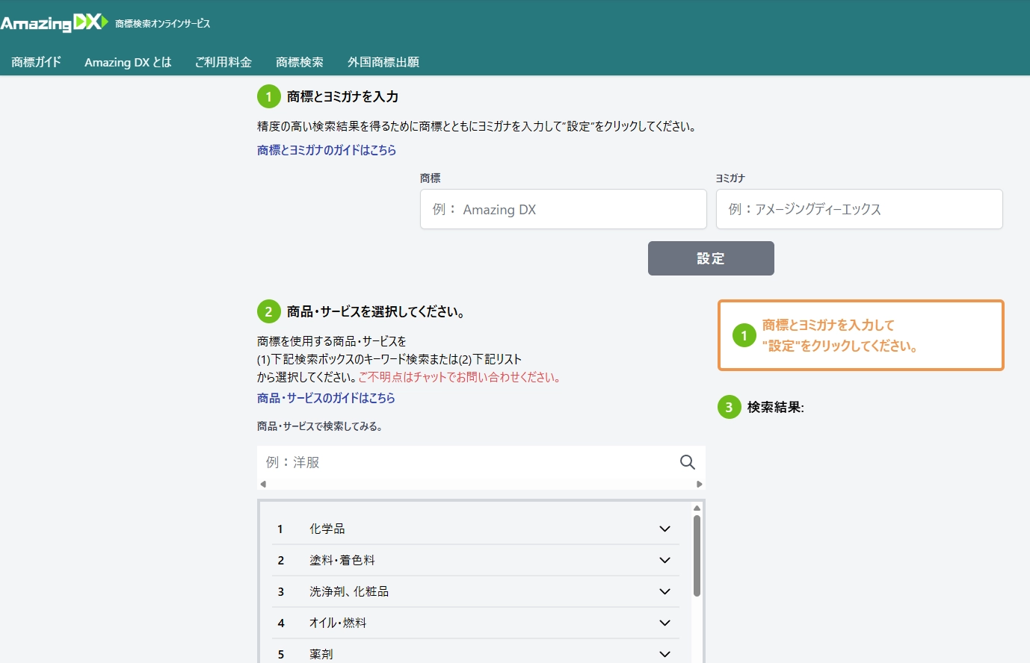Click the magnifying glass search icon
The width and height of the screenshot is (1030, 663).
[x=687, y=462]
